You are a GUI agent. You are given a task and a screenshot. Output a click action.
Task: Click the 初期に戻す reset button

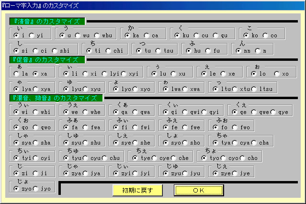tap(137, 190)
